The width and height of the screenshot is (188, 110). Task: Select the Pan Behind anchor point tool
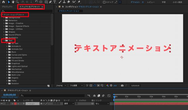[41, 2]
